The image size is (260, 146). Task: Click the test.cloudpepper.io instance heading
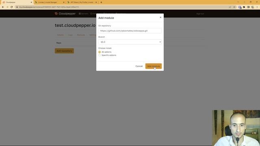pyautogui.click(x=75, y=25)
